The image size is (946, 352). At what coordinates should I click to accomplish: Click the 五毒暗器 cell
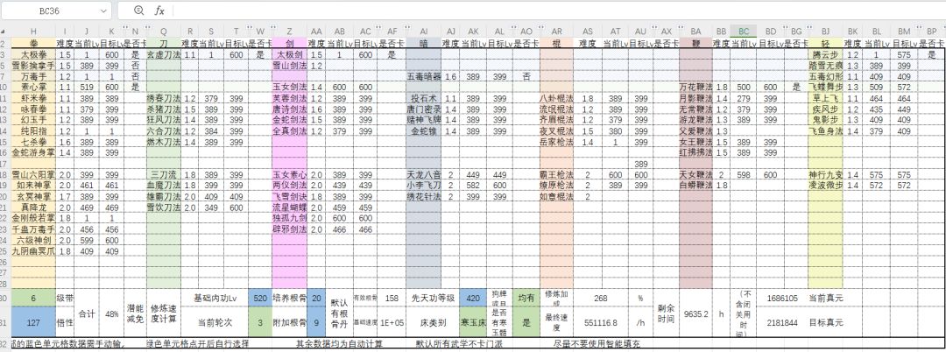[424, 76]
